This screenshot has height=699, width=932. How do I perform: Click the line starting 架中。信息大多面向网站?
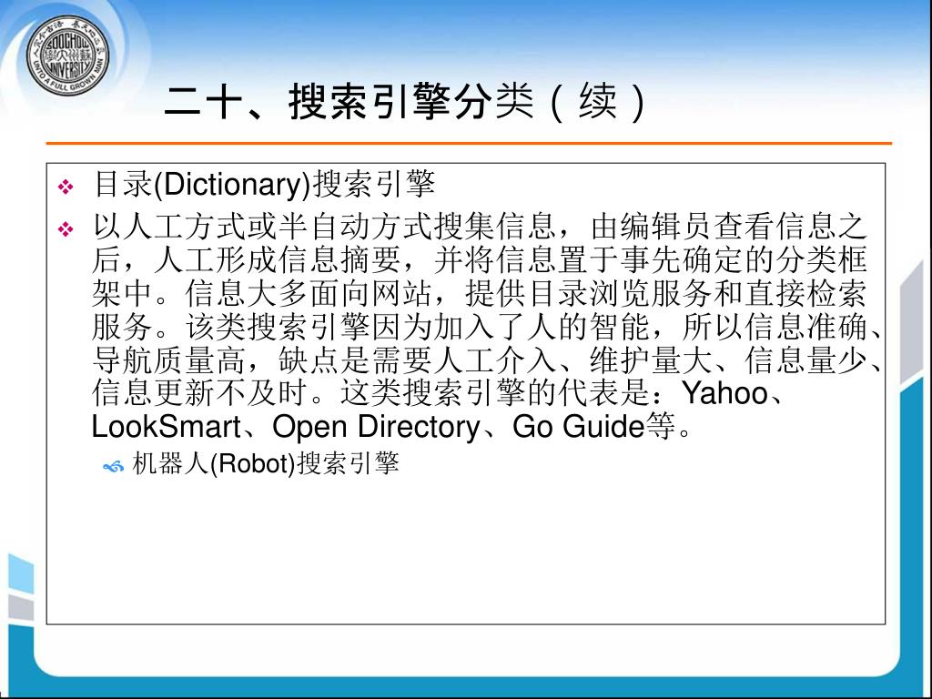[x=480, y=292]
